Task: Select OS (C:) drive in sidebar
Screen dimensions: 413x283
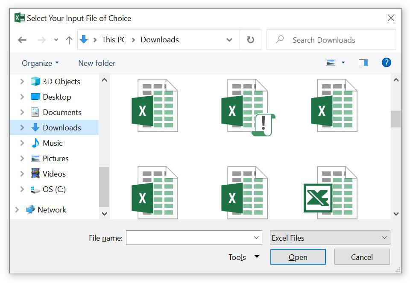Action: click(54, 189)
